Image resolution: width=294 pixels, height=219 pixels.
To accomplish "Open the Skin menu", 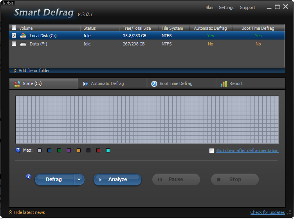I will tap(209, 7).
